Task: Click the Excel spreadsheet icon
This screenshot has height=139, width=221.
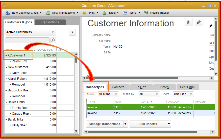Action: [x=105, y=13]
